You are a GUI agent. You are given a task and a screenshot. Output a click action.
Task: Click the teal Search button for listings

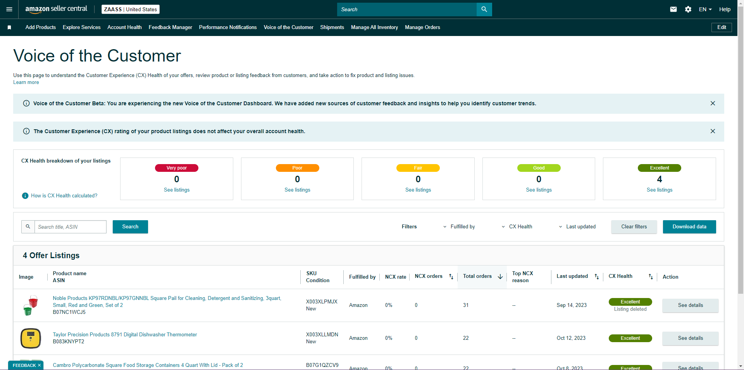(130, 227)
